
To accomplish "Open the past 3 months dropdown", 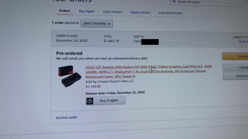I will 97,23.
